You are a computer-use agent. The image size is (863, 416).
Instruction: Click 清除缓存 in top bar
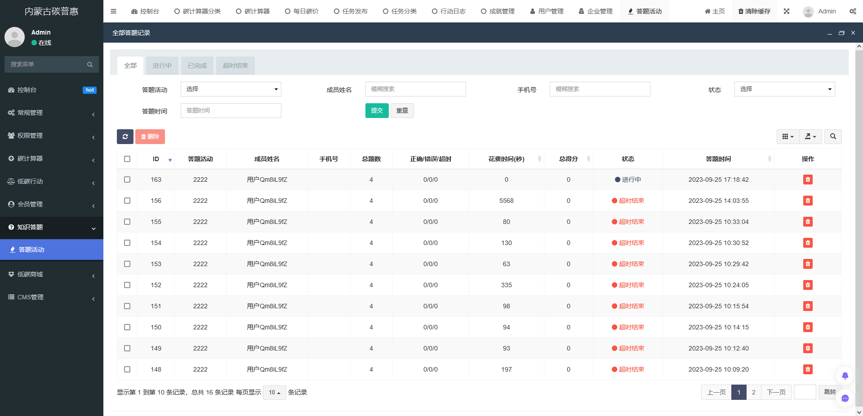pos(754,11)
